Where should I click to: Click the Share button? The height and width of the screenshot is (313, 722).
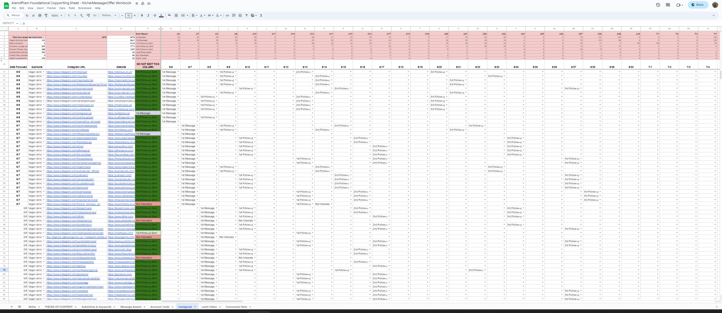coord(698,5)
